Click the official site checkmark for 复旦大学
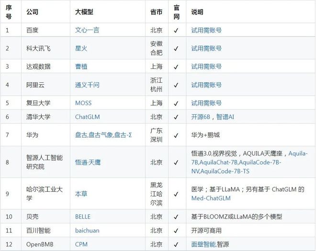Screen dimensions: 316x251 (176, 103)
